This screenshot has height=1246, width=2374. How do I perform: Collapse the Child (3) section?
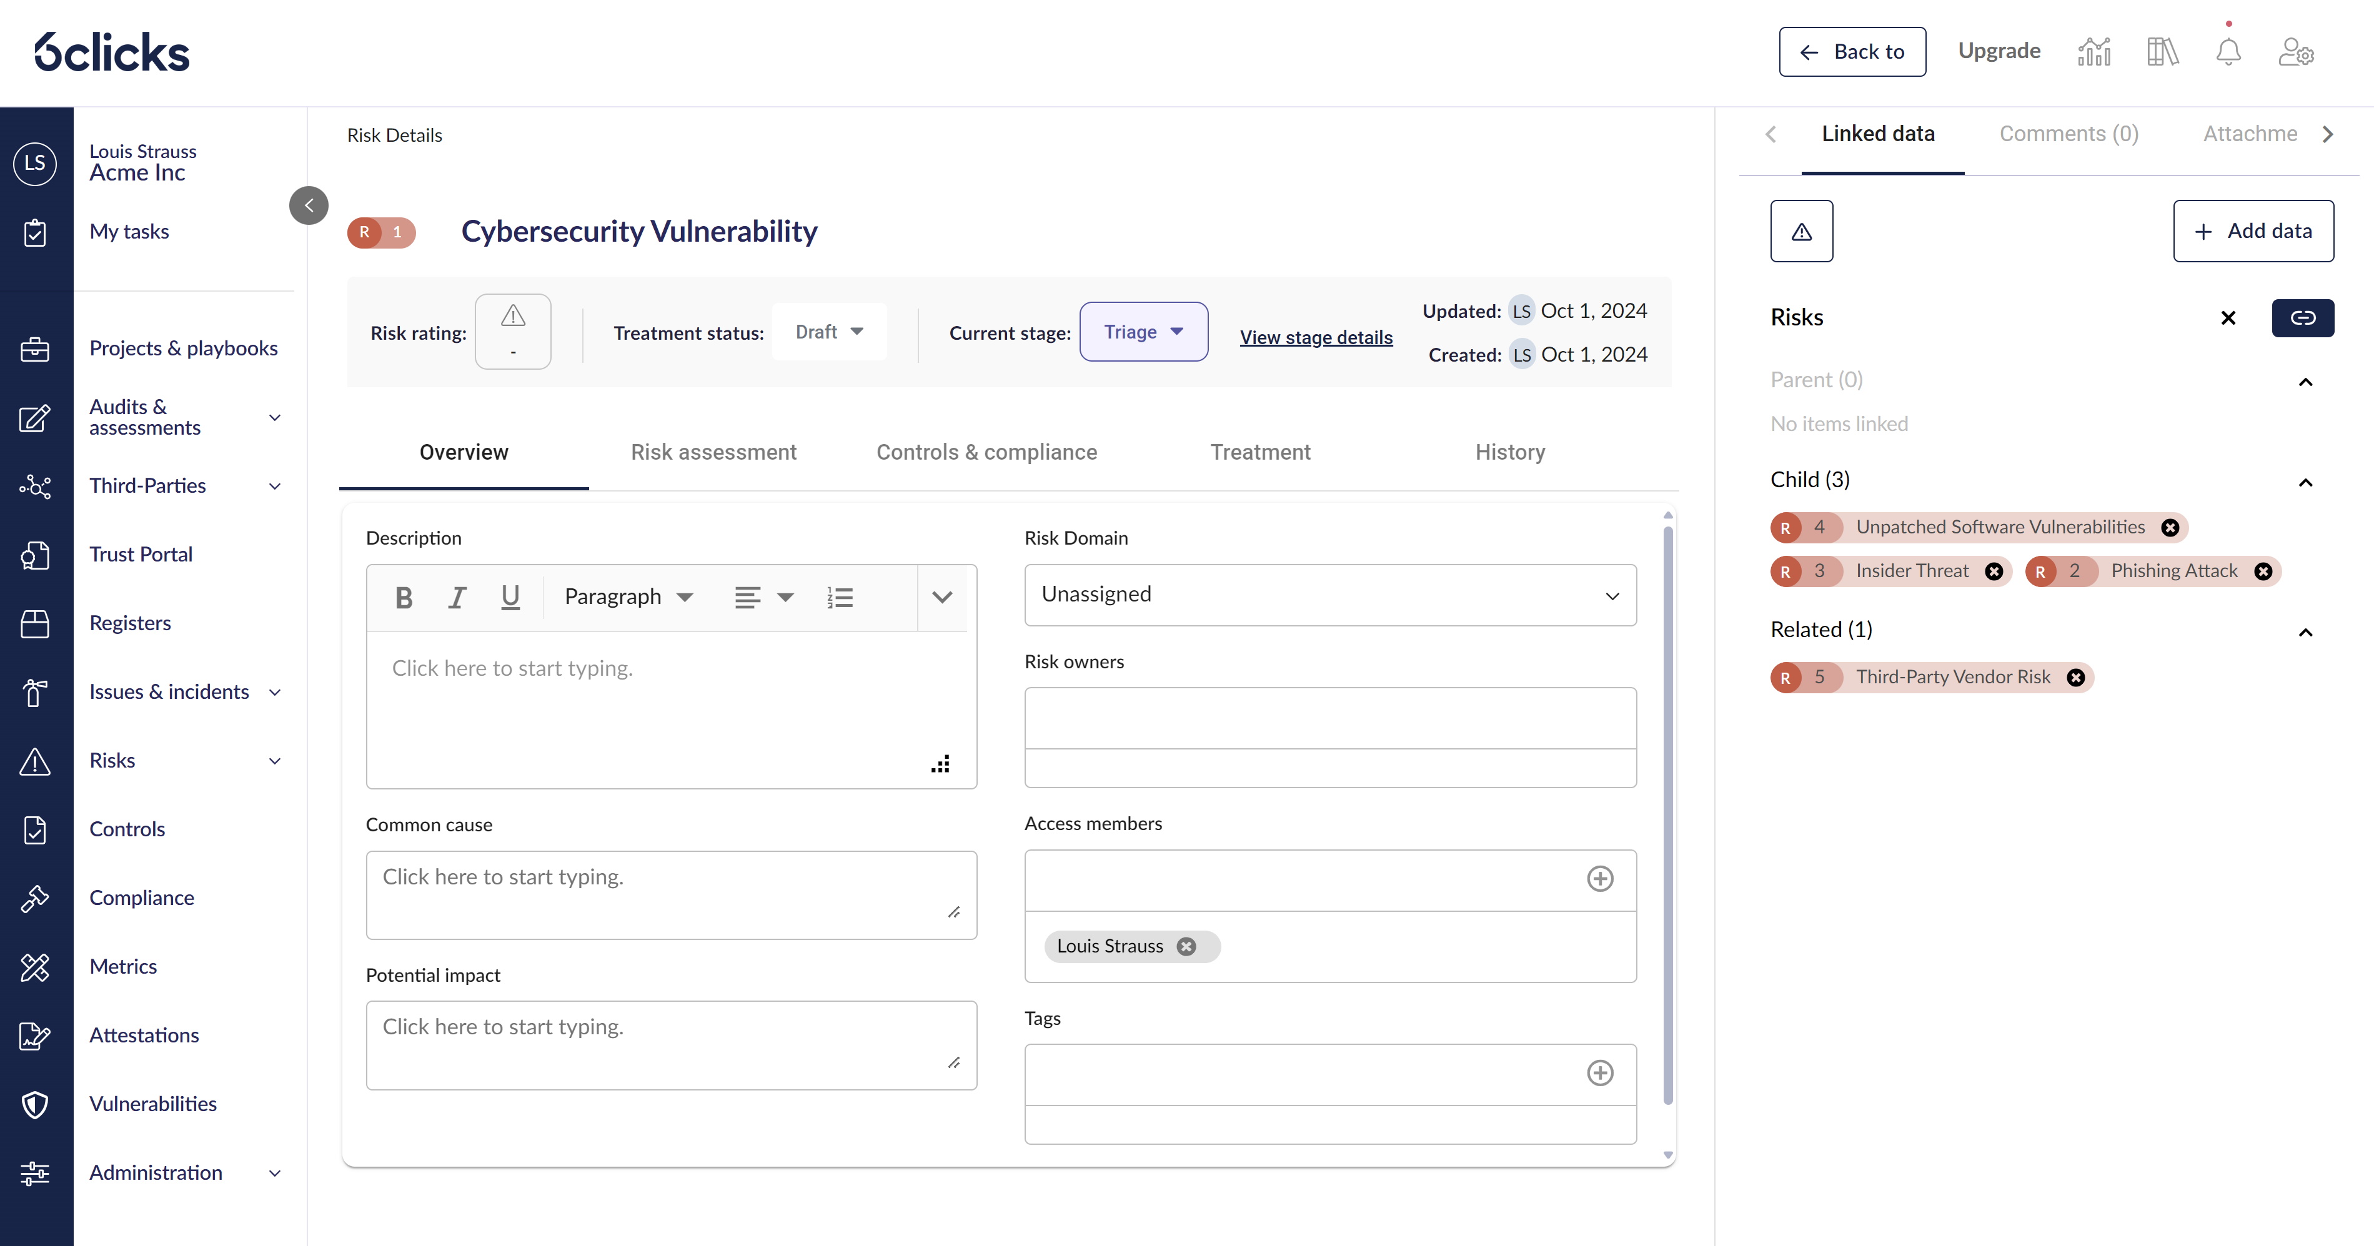(2305, 482)
